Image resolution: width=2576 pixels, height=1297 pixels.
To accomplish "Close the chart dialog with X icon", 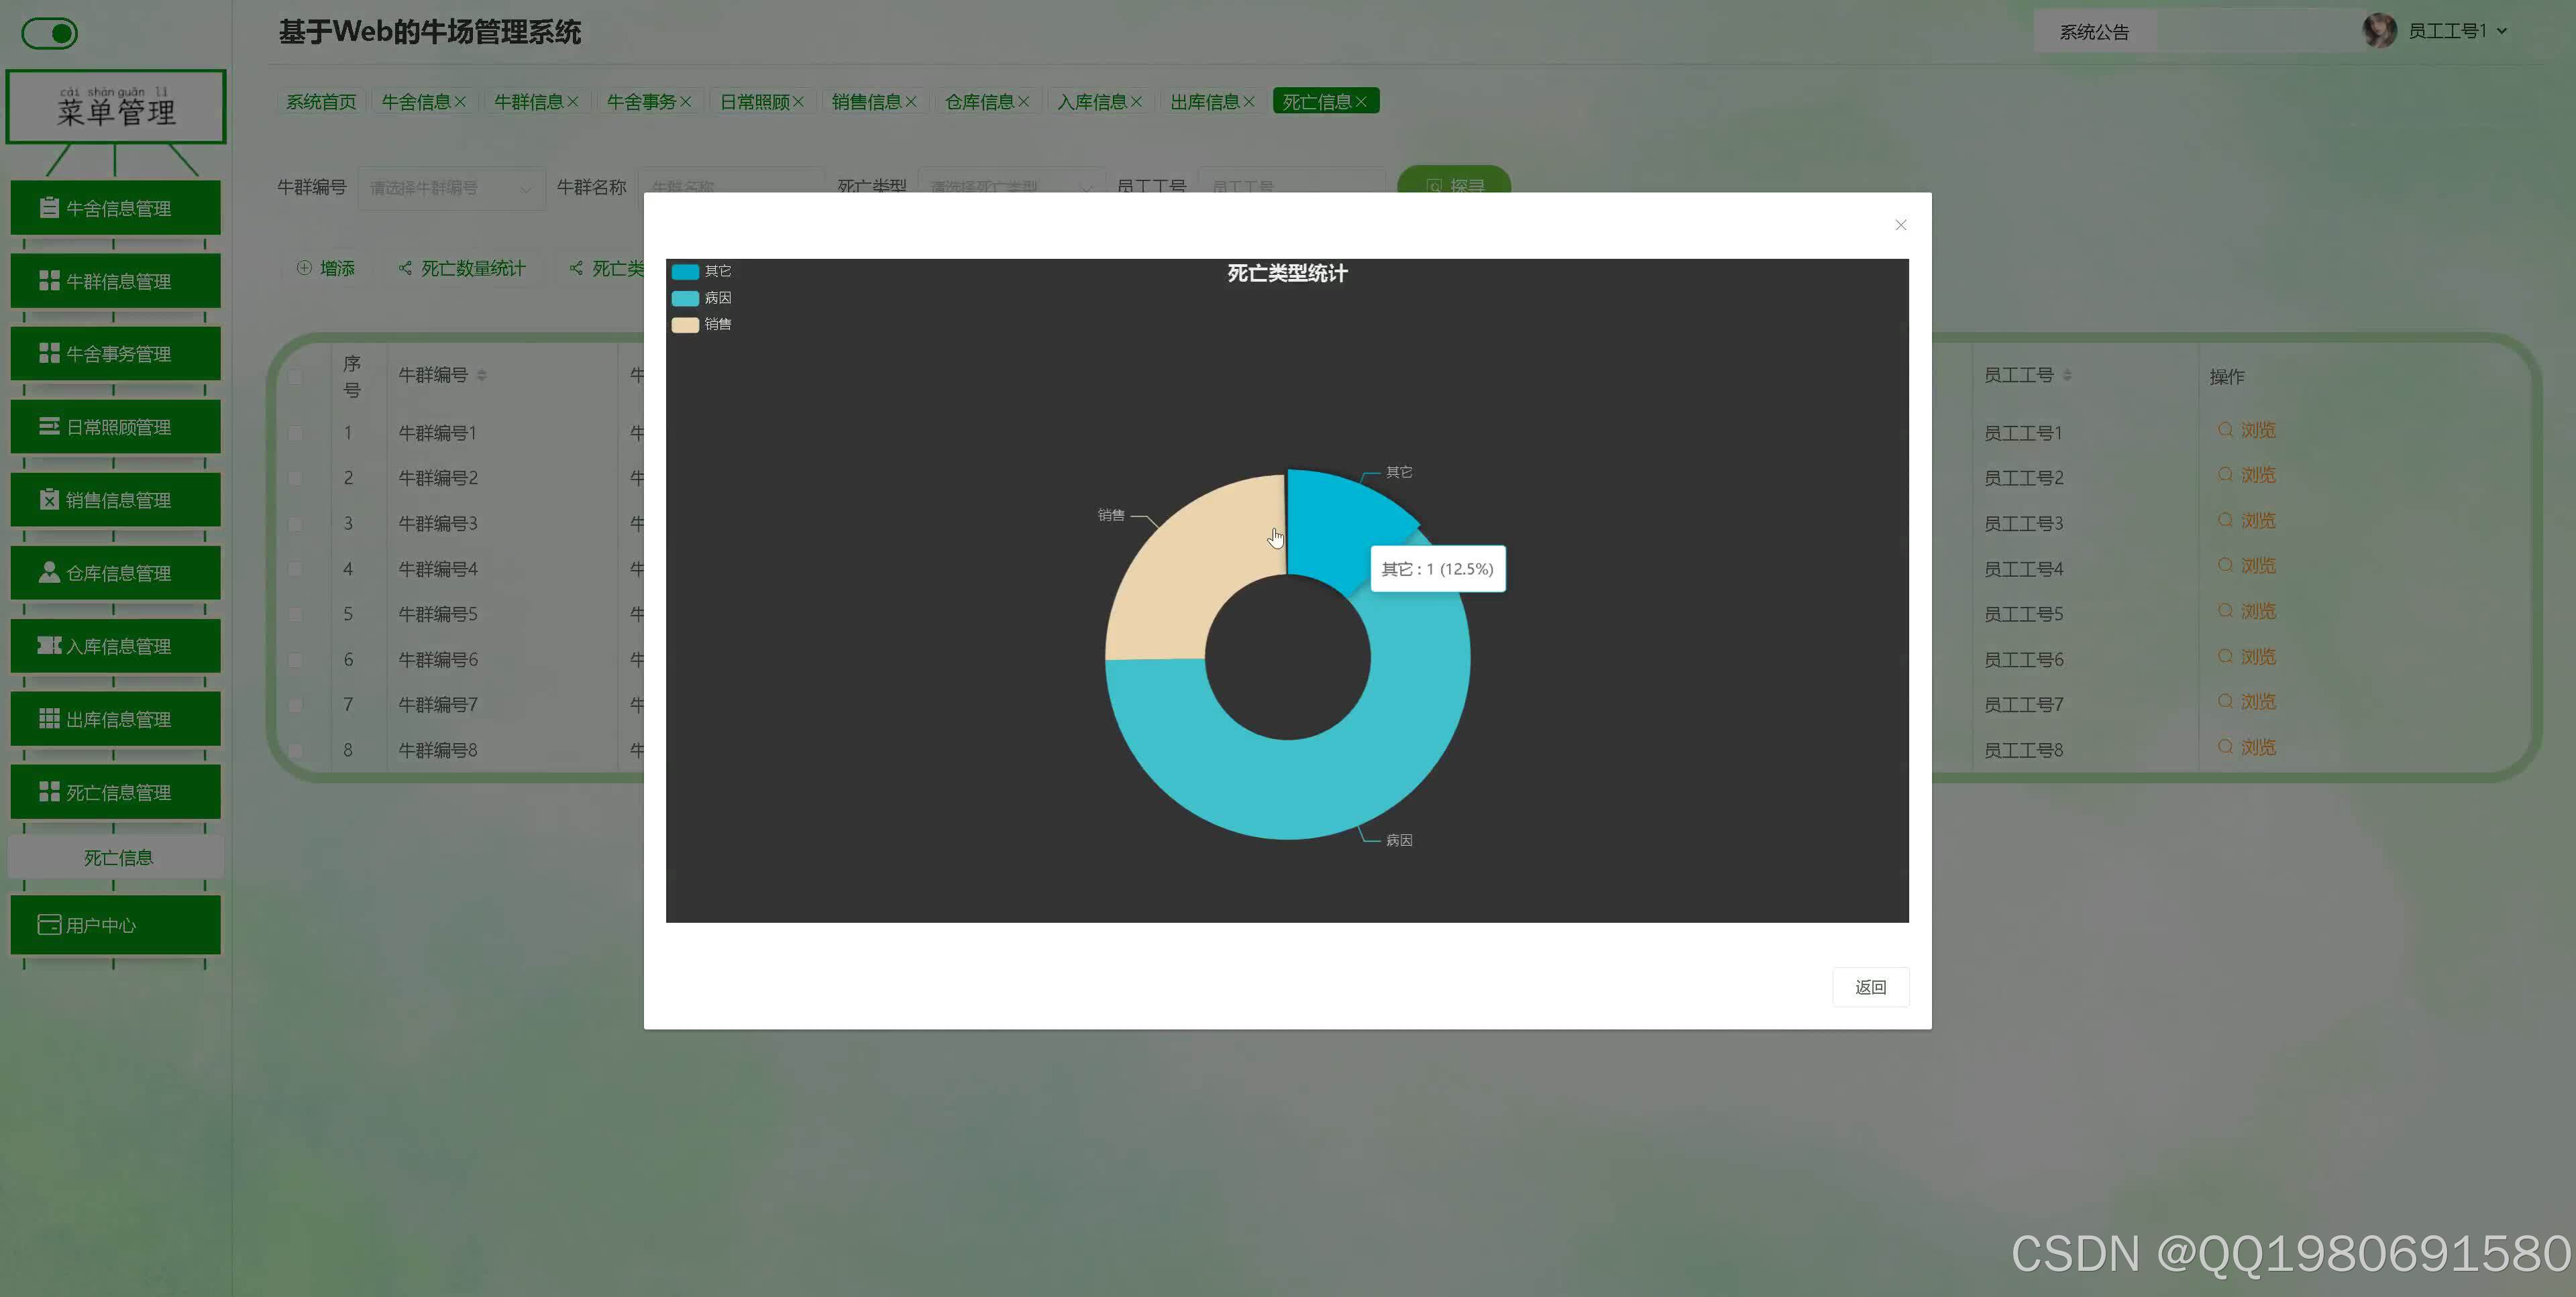I will coord(1900,225).
